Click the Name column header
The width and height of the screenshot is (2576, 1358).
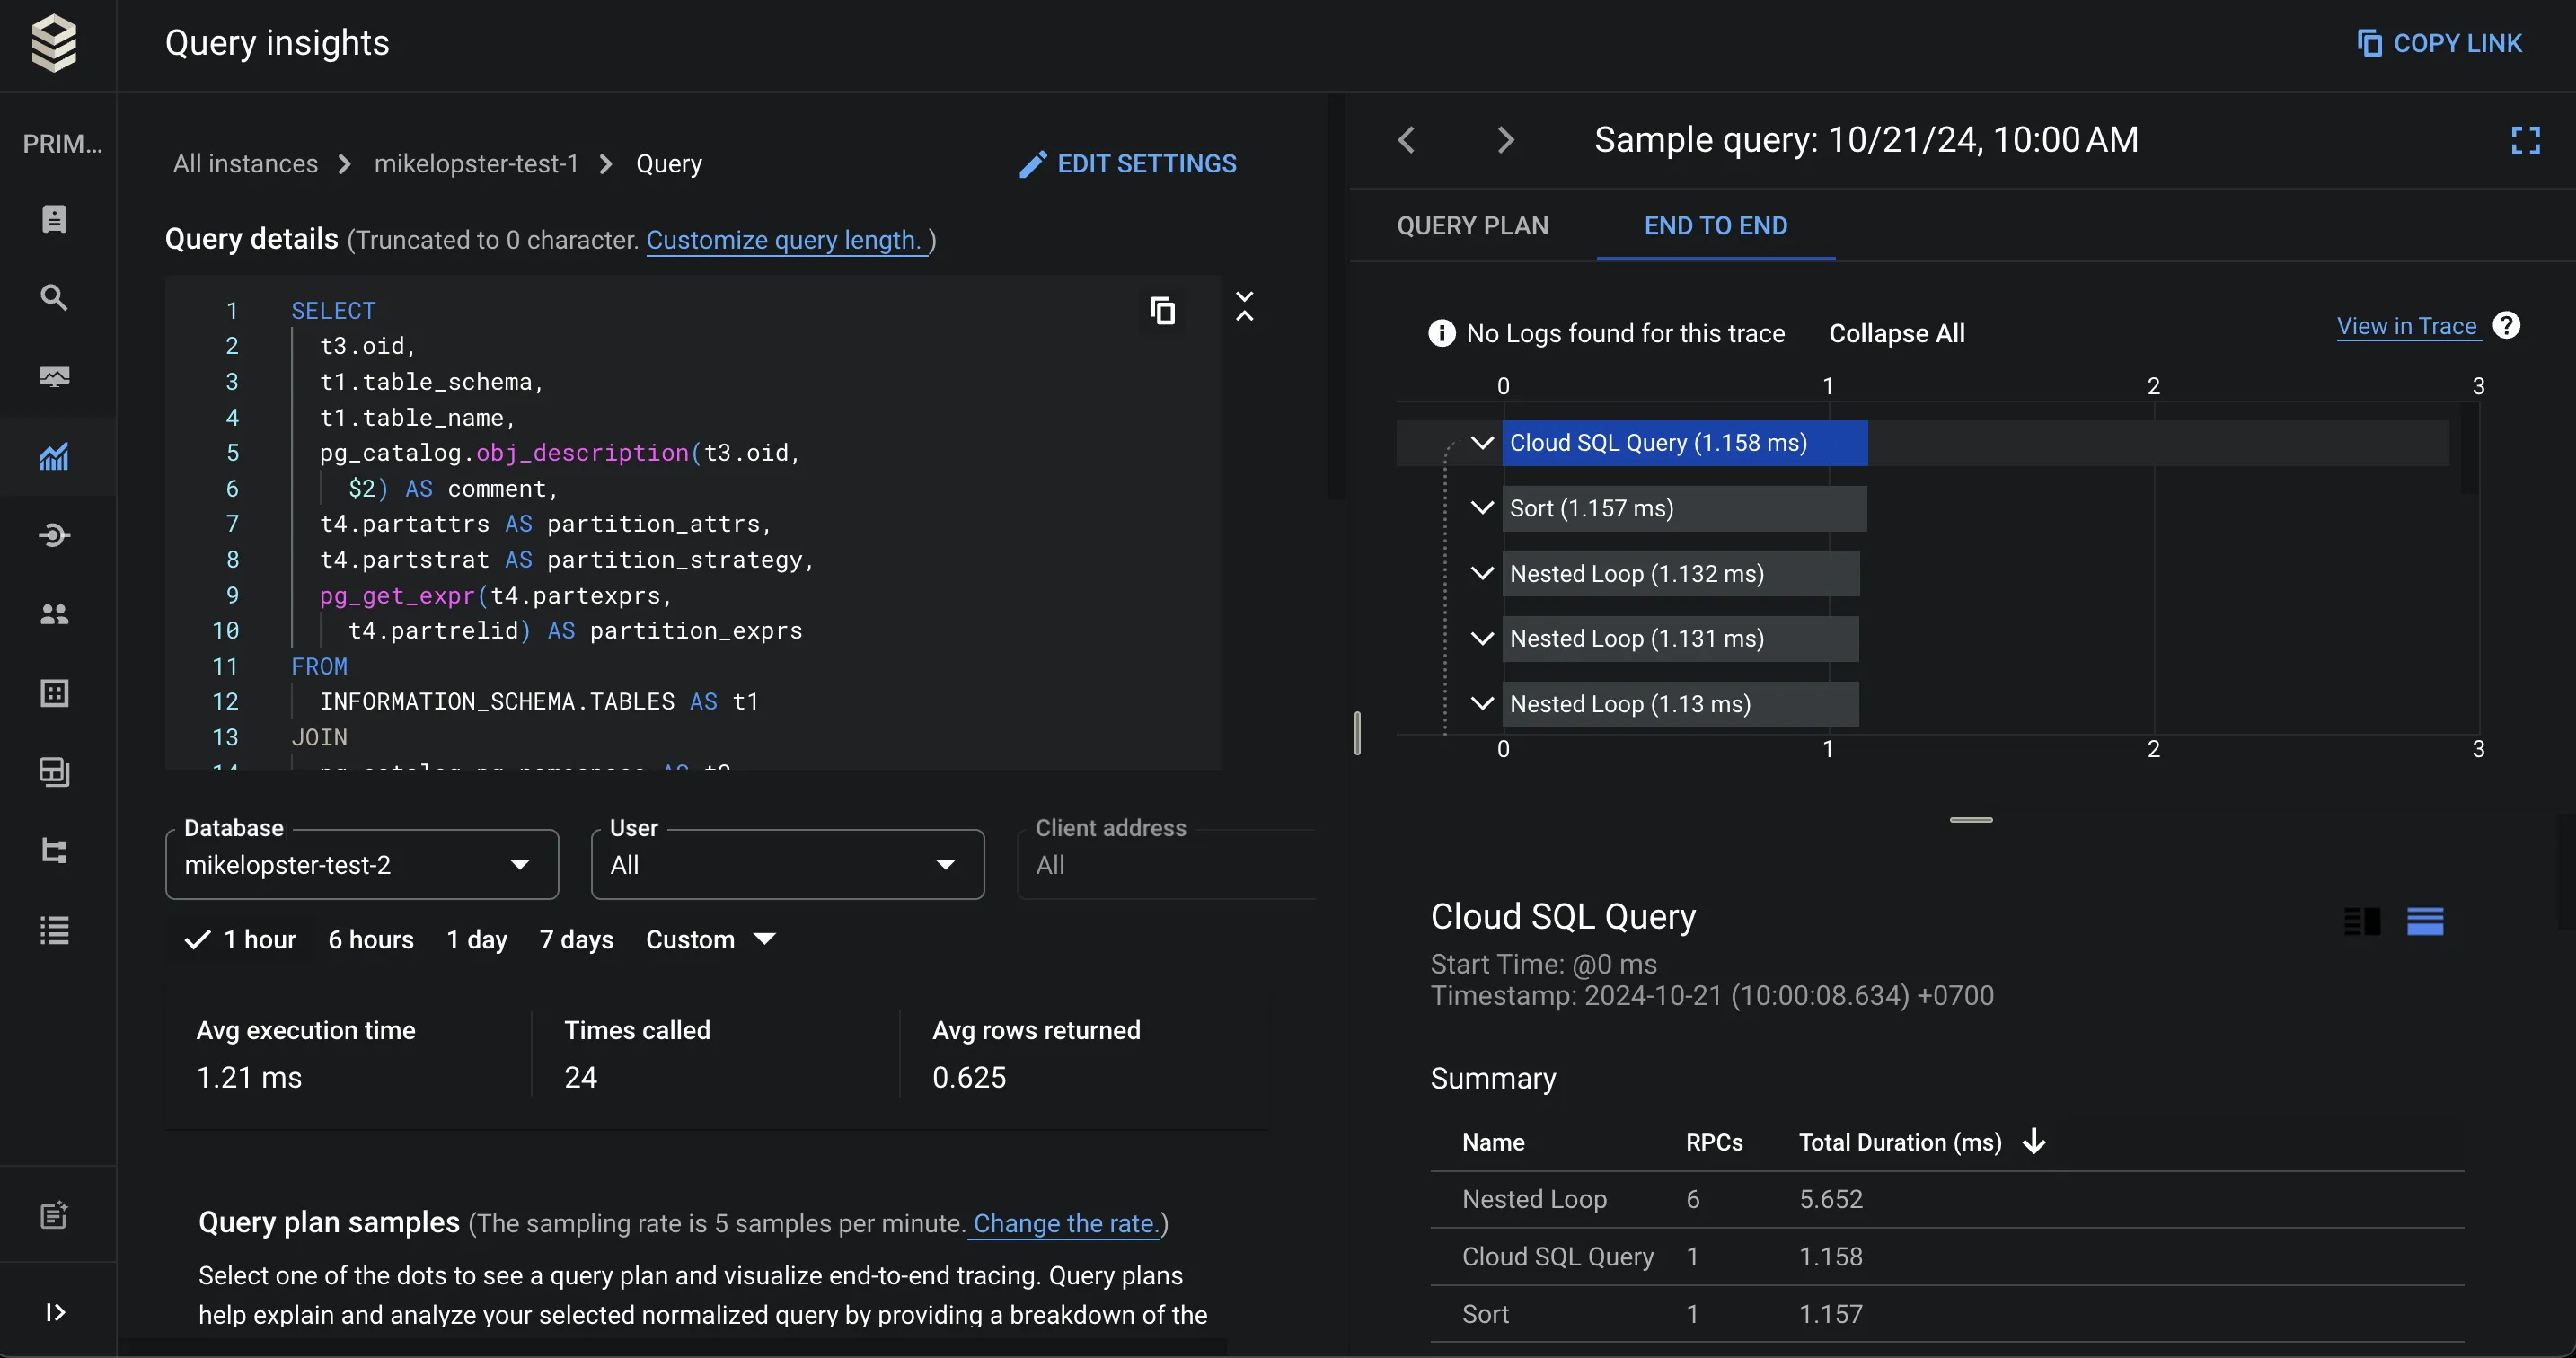(x=1493, y=1142)
